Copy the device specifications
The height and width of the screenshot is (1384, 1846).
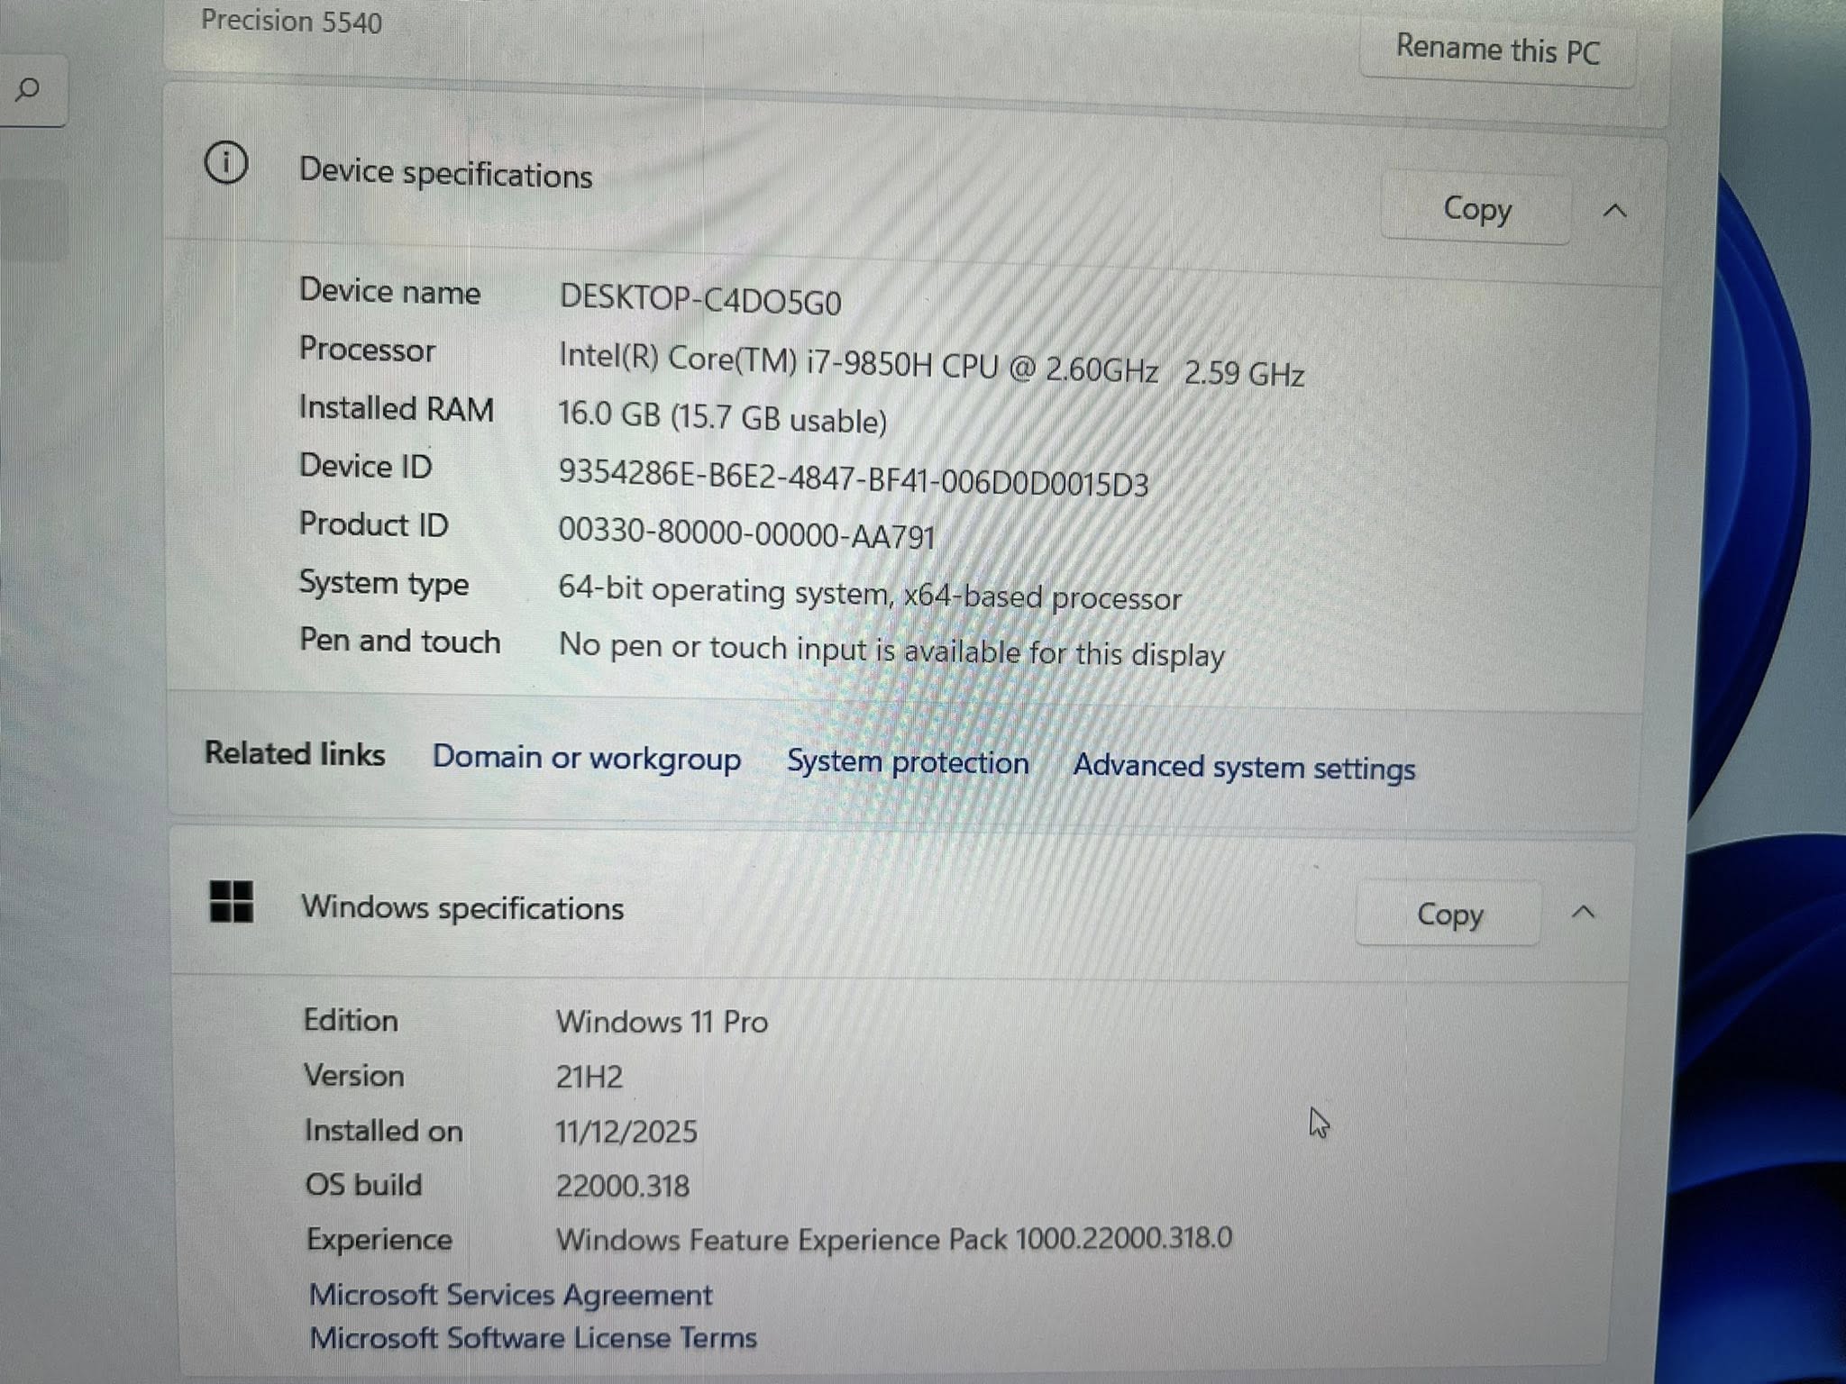tap(1476, 209)
